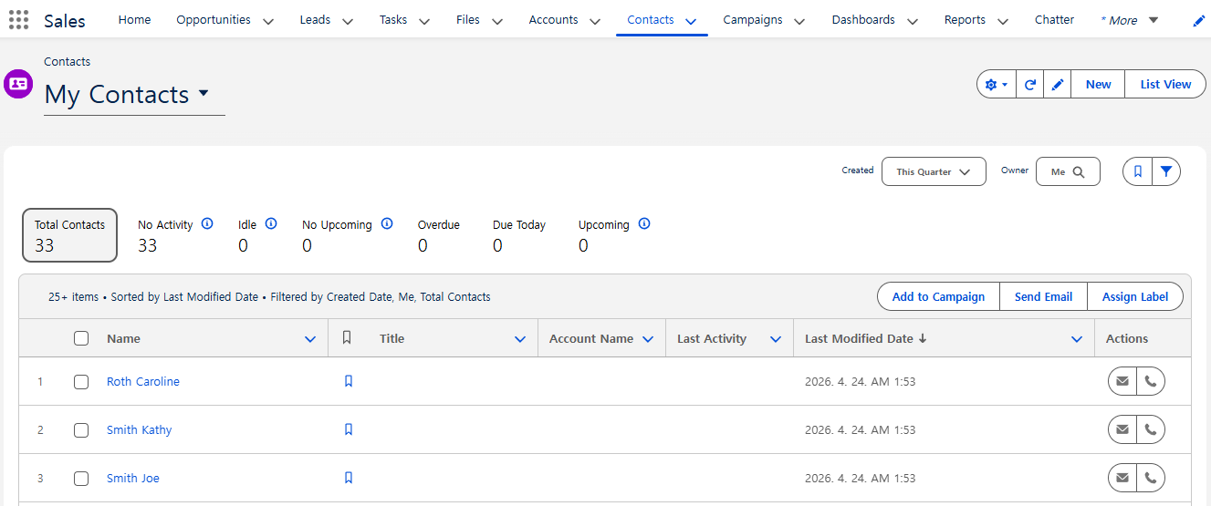Expand the This Quarter created dropdown
The image size is (1211, 506).
[933, 171]
